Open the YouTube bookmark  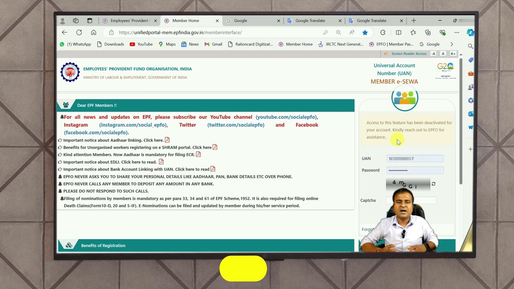coord(141,44)
